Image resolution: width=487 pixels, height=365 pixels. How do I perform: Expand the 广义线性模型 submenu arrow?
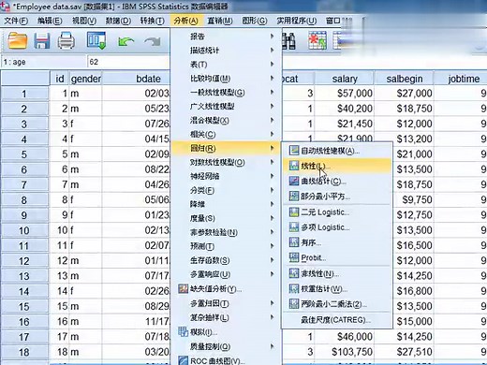[273, 107]
